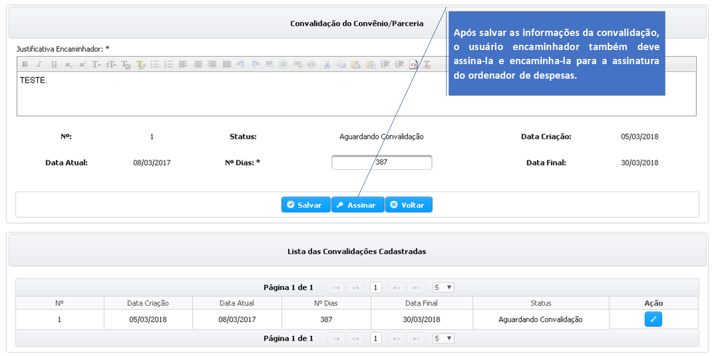The image size is (712, 356).
Task: Toggle underline formatting in the editor
Action: pyautogui.click(x=54, y=65)
